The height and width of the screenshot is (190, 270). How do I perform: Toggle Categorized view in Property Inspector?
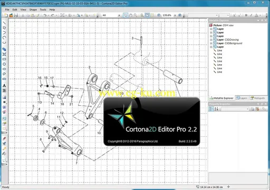tap(211, 109)
